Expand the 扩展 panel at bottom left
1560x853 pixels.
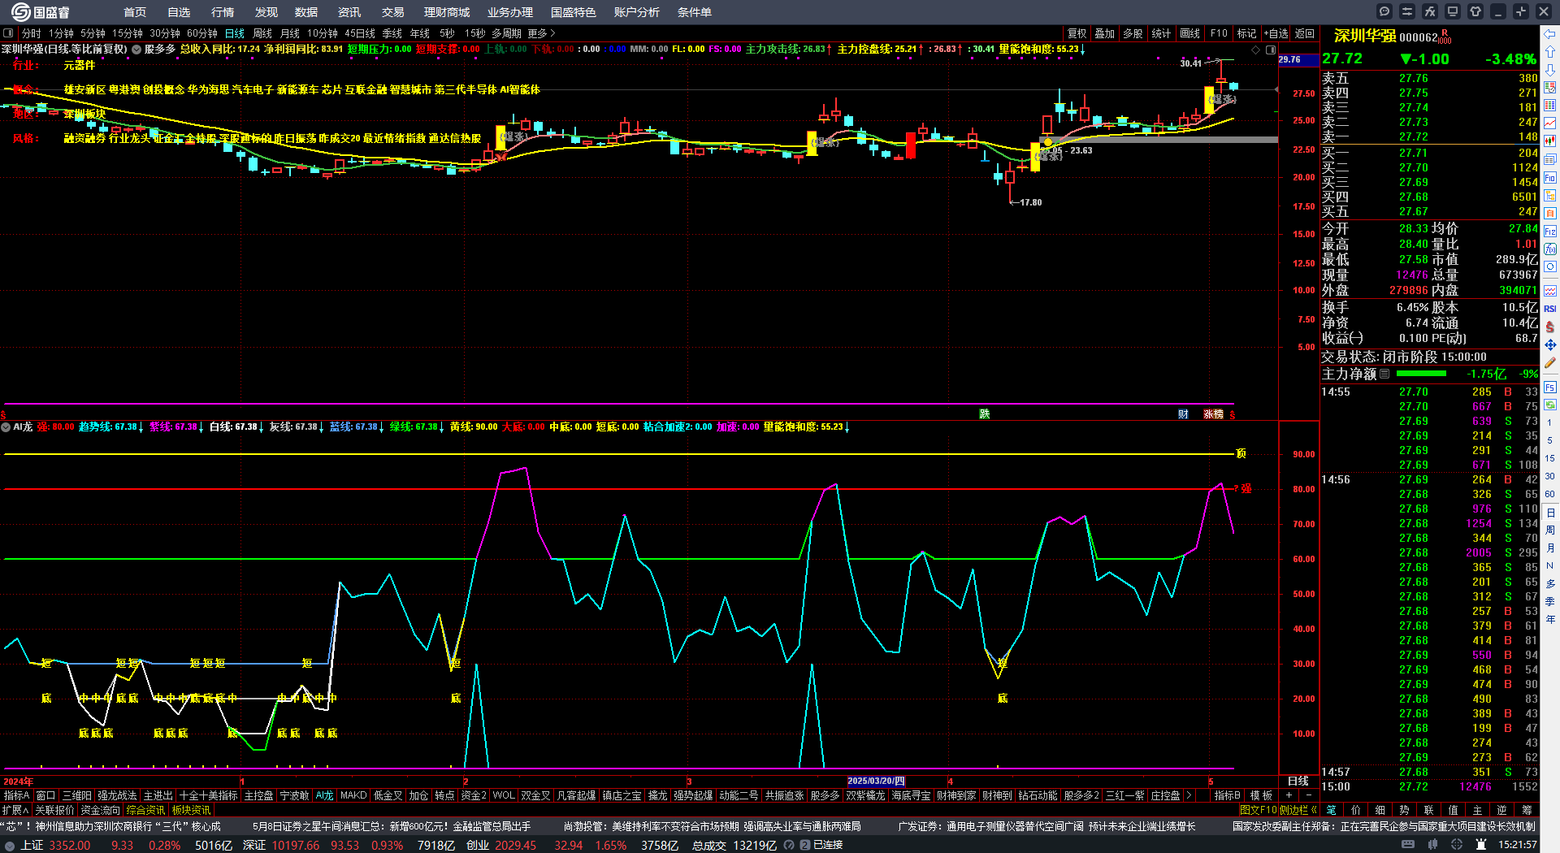coord(15,810)
